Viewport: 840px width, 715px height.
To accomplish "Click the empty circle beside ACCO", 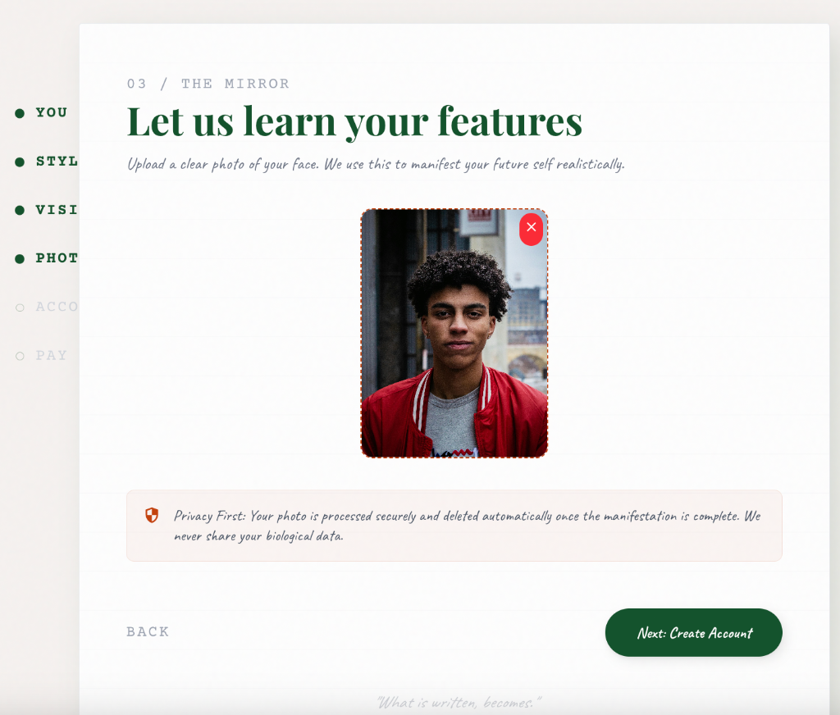I will coord(20,307).
